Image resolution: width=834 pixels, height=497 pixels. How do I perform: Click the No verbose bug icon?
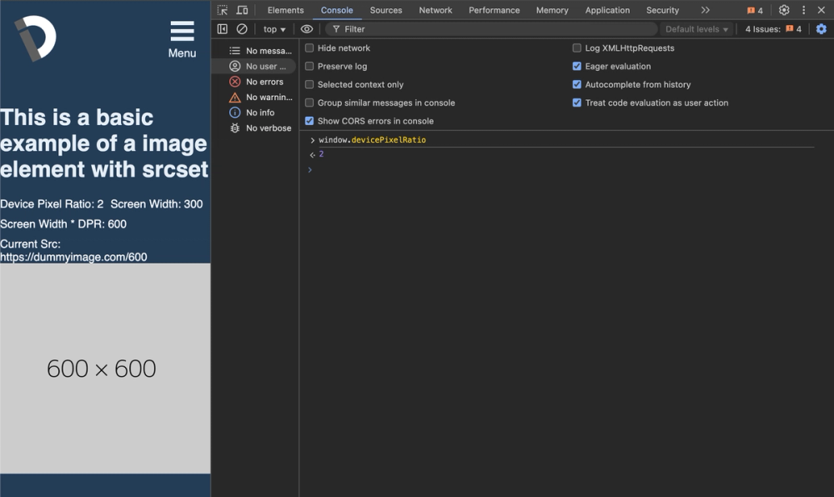234,128
